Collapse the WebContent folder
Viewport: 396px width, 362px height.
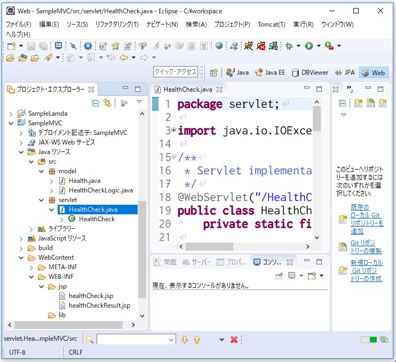[x=21, y=258]
